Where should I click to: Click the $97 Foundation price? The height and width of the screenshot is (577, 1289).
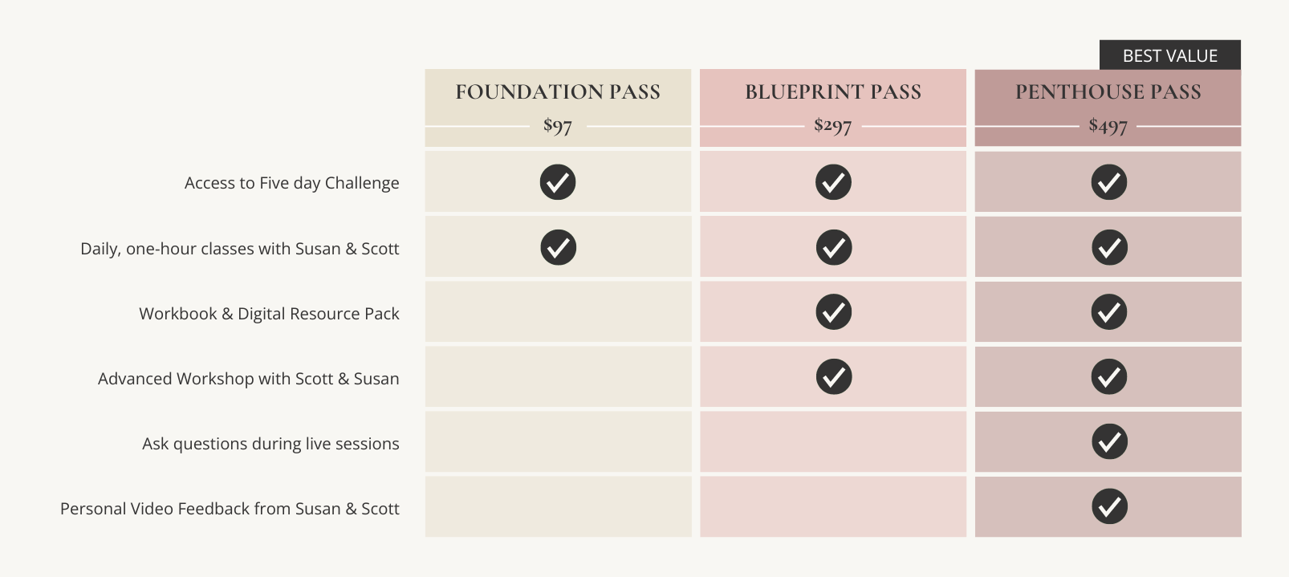point(558,126)
